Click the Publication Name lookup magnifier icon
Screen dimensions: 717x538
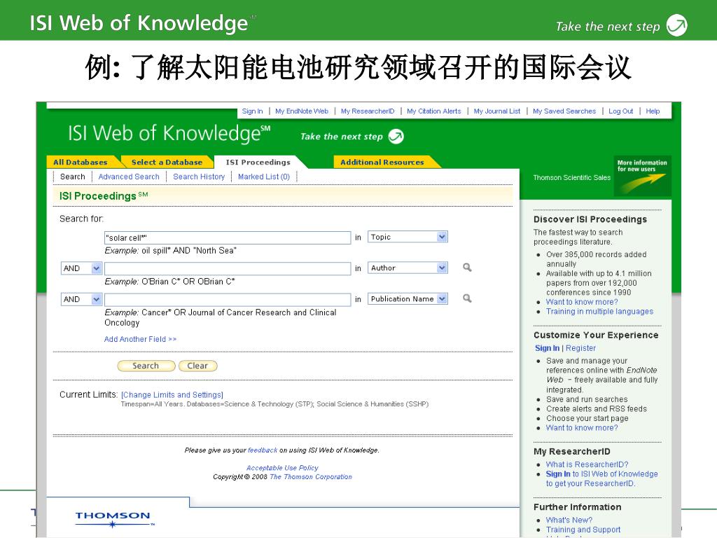[x=467, y=298]
